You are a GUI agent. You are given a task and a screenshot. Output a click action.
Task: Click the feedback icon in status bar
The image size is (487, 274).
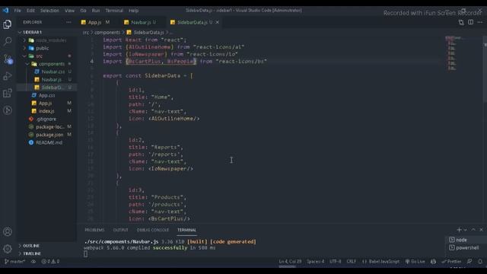coord(469,262)
